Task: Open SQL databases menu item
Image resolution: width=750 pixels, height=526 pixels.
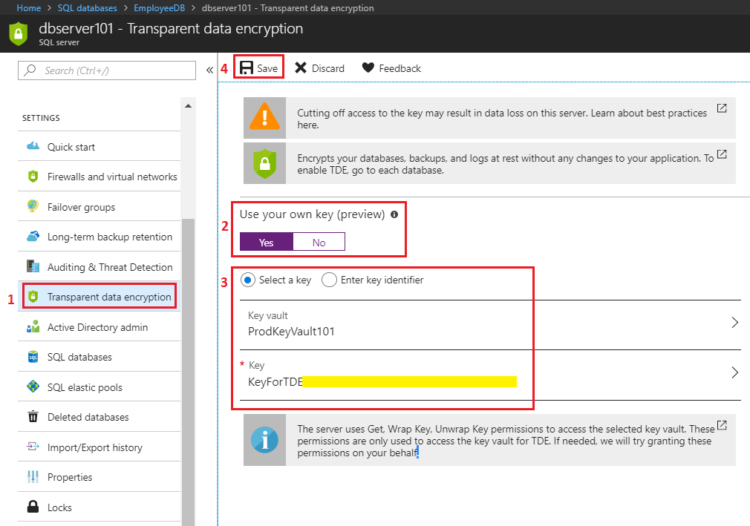Action: pyautogui.click(x=99, y=357)
